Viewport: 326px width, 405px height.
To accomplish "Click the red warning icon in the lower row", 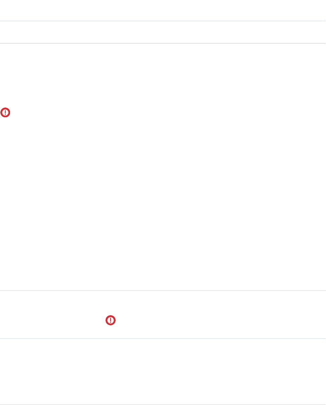I will click(110, 321).
